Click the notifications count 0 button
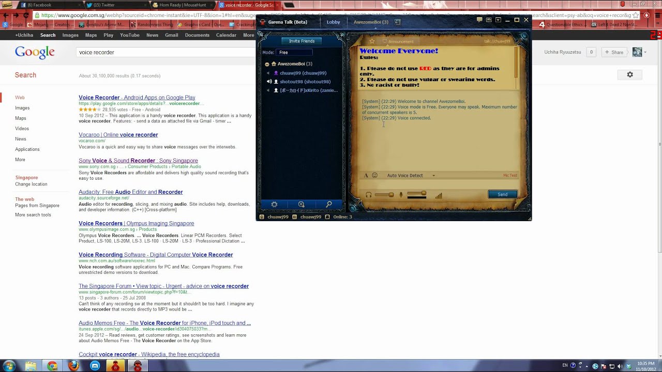The height and width of the screenshot is (372, 662). (591, 52)
